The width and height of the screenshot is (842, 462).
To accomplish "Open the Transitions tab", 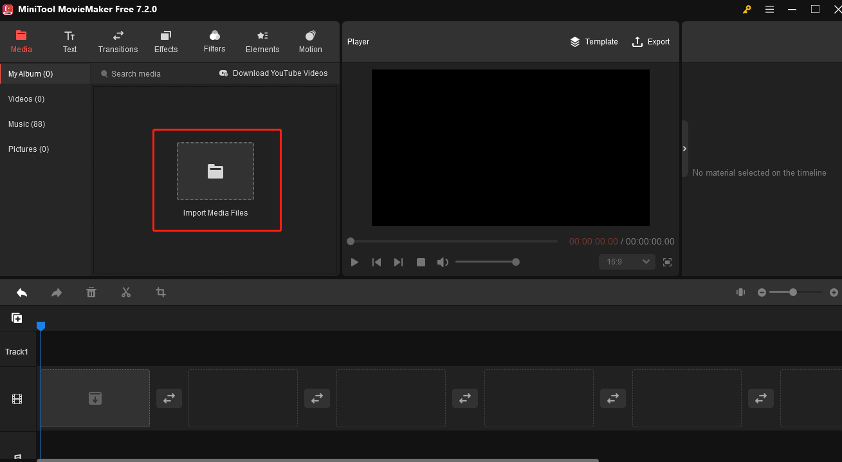I will tap(118, 42).
